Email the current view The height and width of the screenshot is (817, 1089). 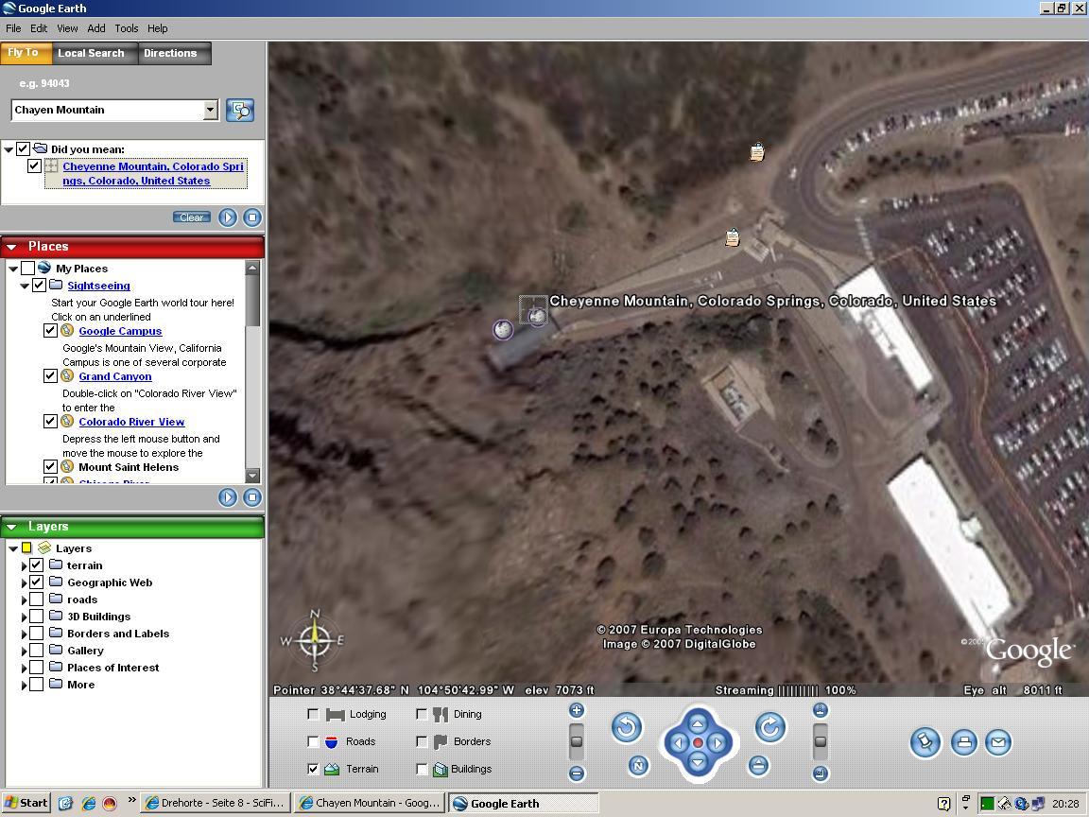pos(997,742)
